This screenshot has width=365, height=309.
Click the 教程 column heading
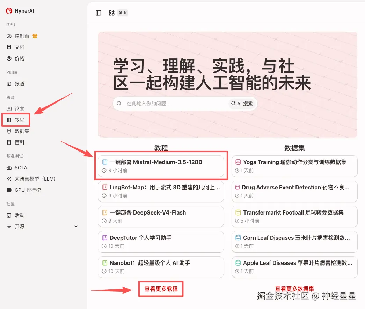click(x=161, y=148)
